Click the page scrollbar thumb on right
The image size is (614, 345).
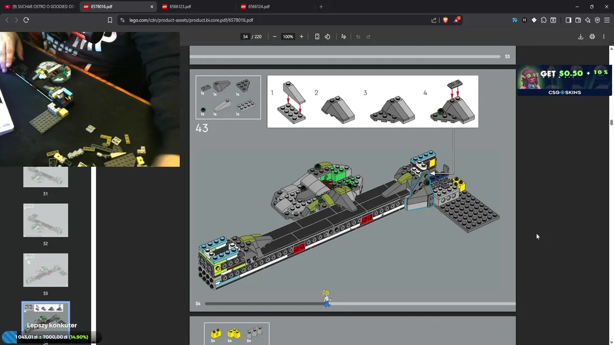point(612,122)
